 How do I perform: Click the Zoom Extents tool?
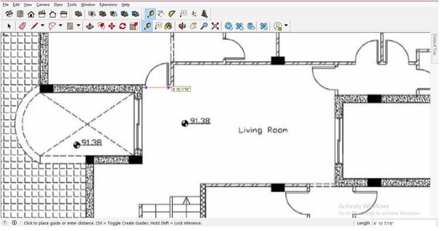click(x=215, y=26)
